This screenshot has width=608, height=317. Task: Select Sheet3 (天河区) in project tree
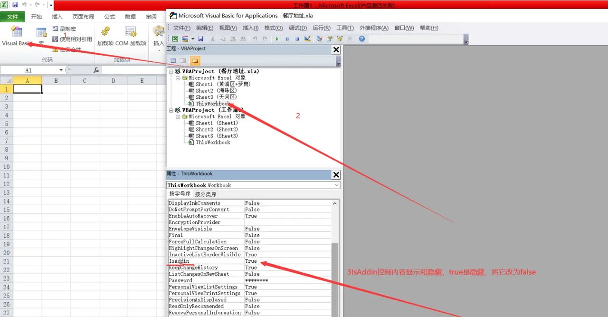212,97
